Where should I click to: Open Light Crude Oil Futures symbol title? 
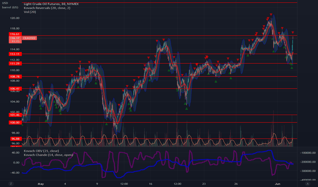tap(51, 4)
